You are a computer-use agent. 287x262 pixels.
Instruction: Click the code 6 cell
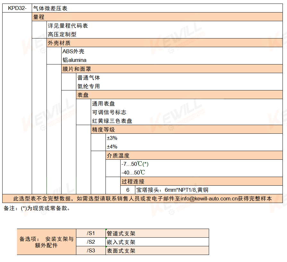point(128,190)
